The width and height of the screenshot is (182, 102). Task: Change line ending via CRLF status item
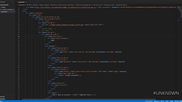click(167, 101)
